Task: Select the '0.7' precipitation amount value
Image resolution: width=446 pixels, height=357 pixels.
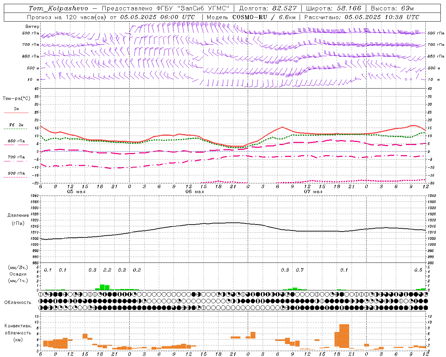Action: coord(300,270)
